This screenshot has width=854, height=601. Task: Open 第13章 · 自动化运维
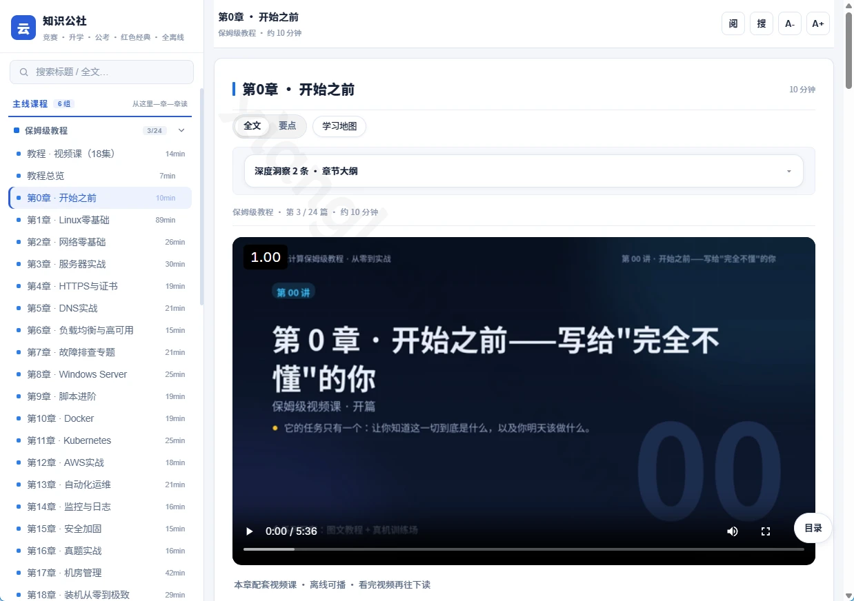(100, 485)
